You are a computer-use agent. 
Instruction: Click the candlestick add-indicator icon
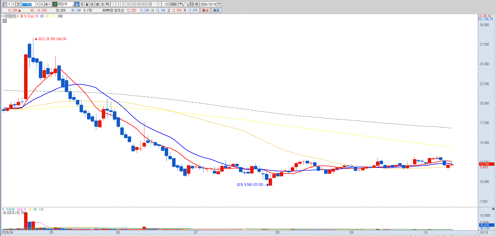[181, 4]
